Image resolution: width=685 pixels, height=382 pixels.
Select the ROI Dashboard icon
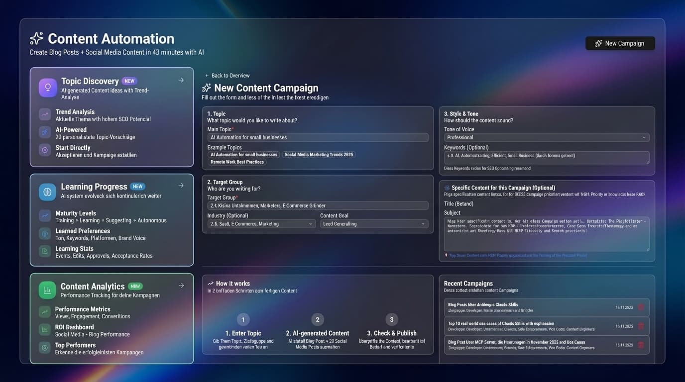tap(45, 330)
